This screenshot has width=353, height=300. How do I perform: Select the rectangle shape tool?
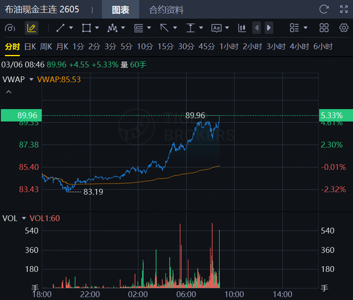click(86, 28)
